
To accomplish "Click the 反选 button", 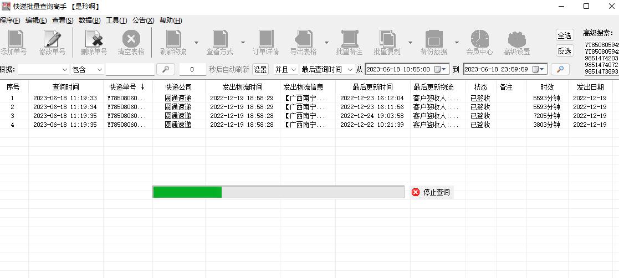I will [x=565, y=51].
